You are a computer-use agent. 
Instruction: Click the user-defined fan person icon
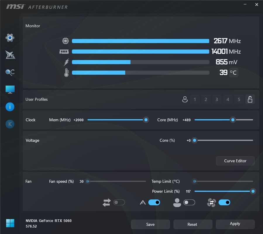177,202
